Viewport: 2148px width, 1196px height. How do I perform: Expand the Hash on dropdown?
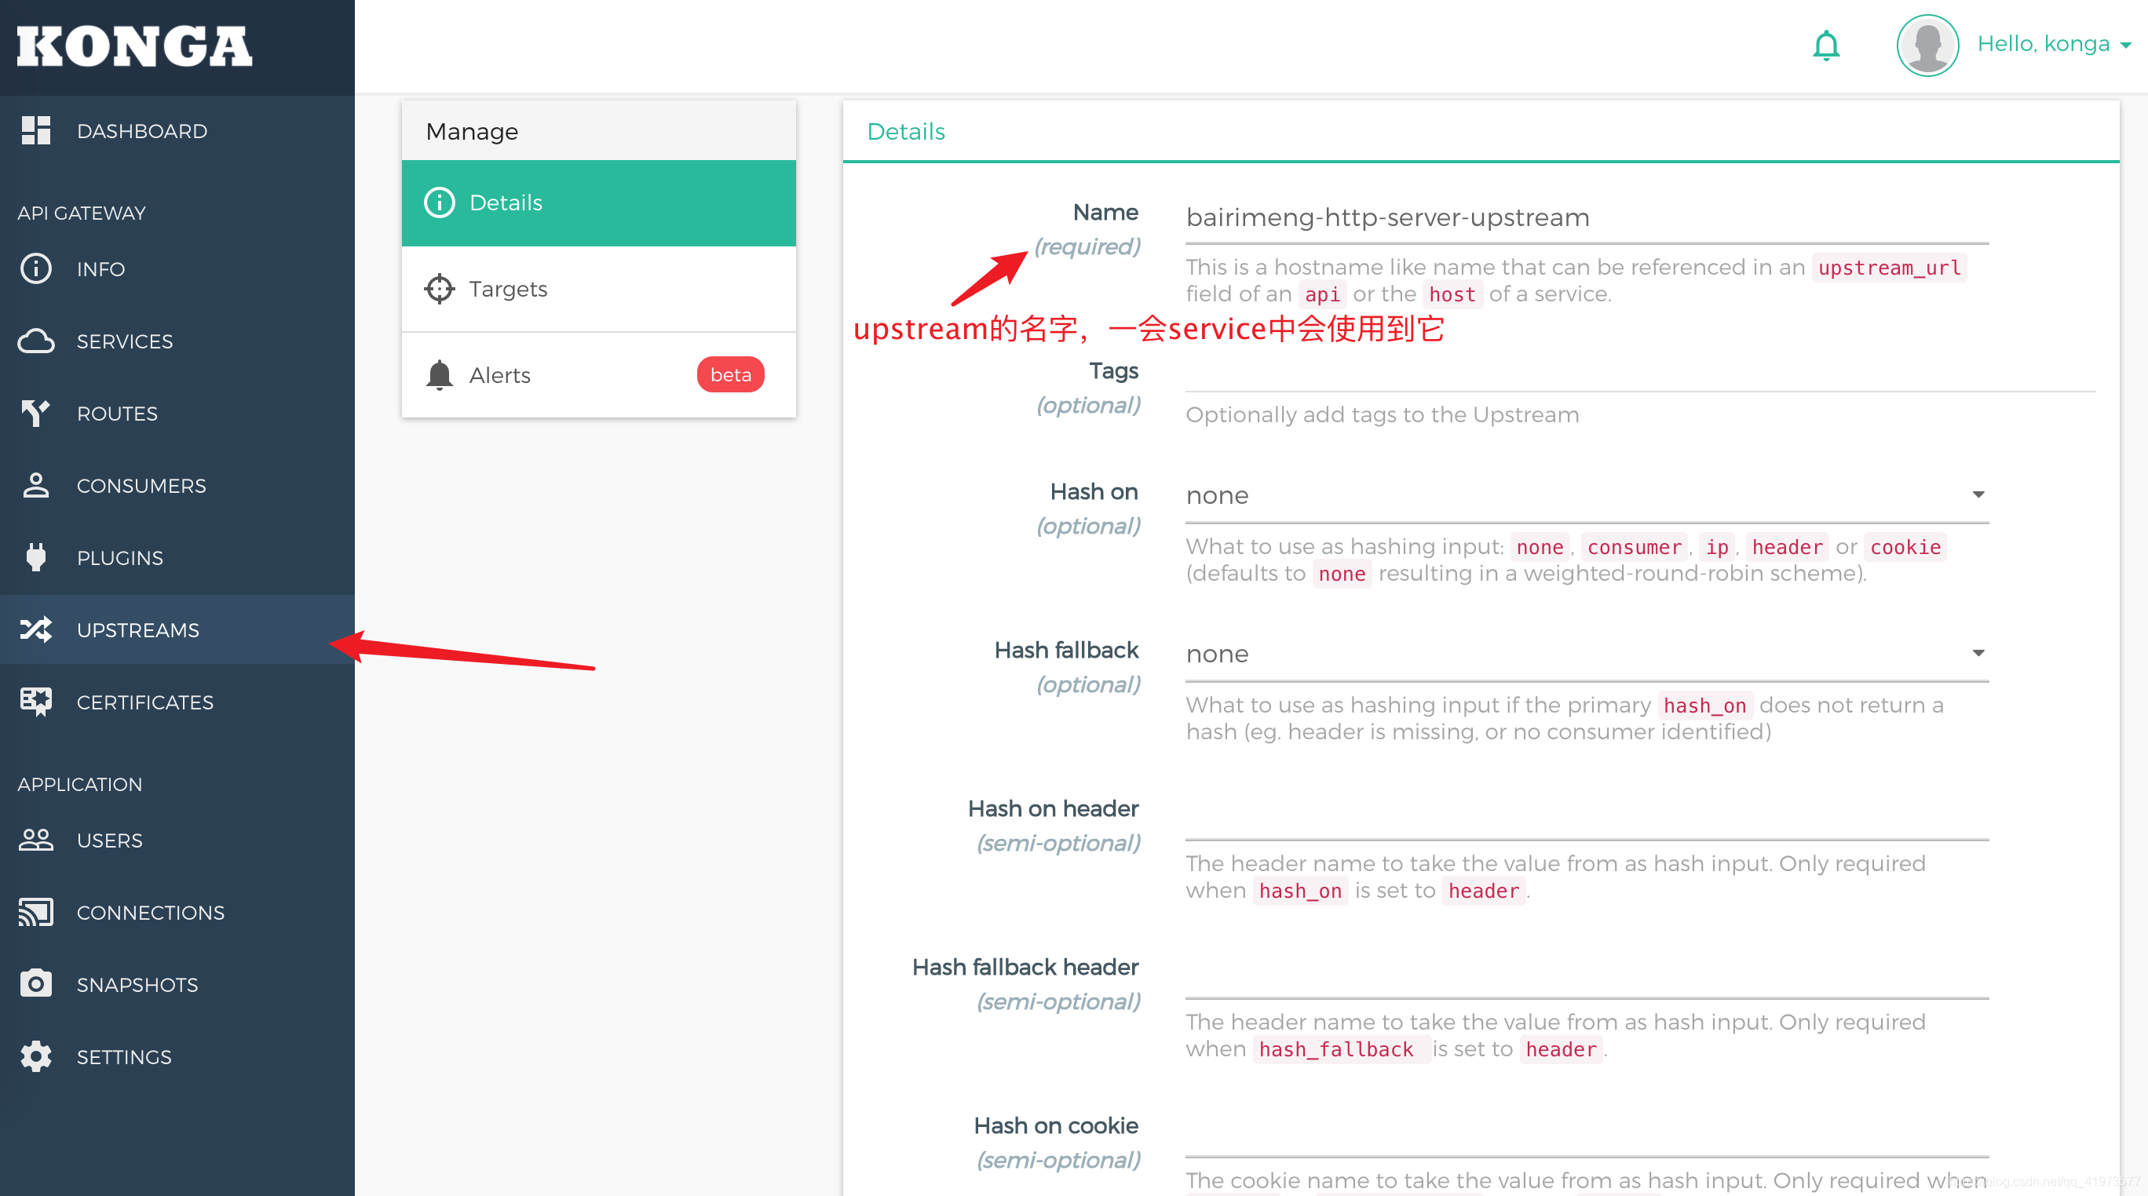click(x=1586, y=495)
